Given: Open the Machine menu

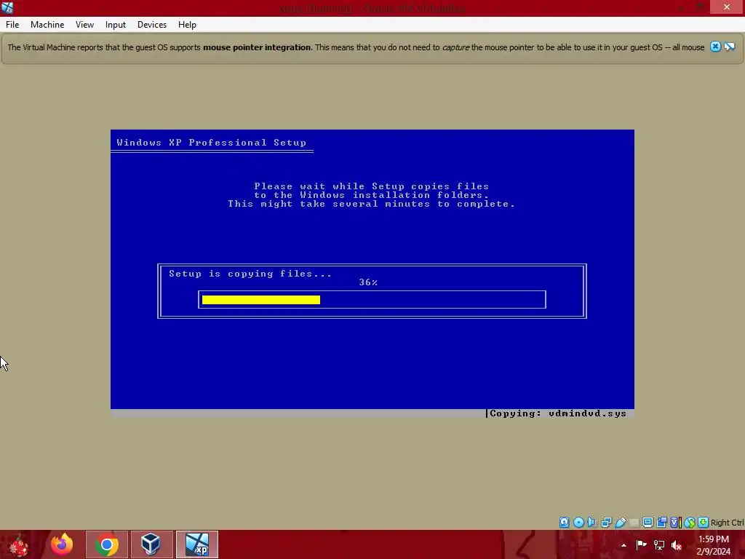Looking at the screenshot, I should (x=47, y=25).
